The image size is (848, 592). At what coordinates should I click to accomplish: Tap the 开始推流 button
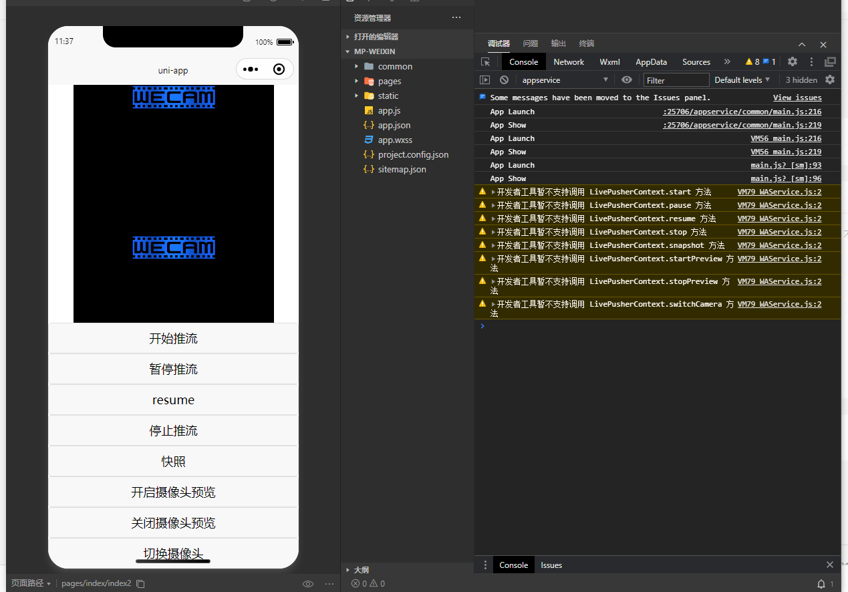173,338
